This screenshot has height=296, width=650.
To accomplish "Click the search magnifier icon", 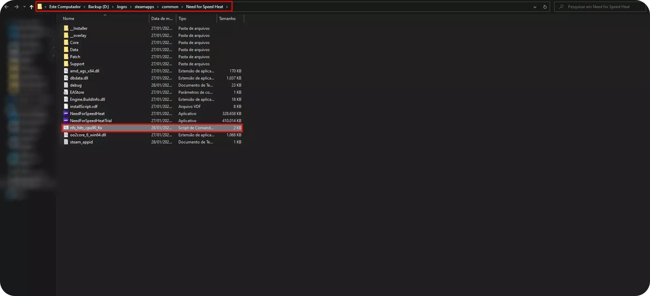I will tap(562, 7).
